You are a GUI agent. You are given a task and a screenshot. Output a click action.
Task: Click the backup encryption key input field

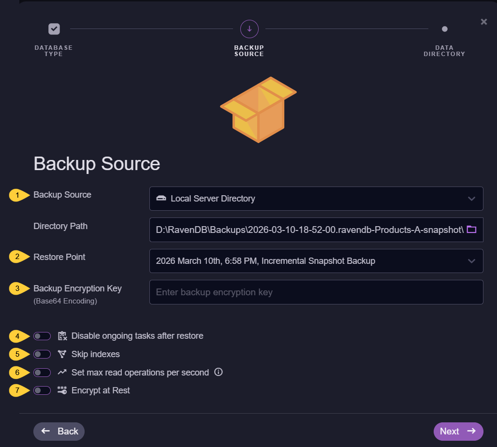pyautogui.click(x=316, y=292)
